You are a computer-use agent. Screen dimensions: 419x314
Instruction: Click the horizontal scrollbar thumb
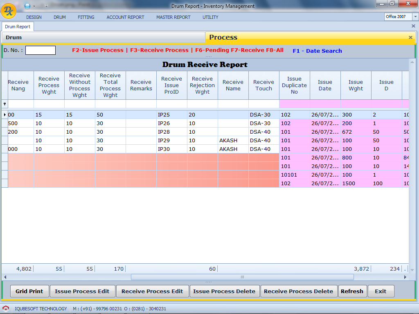pos(242,277)
